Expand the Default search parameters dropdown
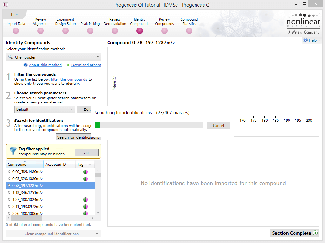 click(44, 109)
